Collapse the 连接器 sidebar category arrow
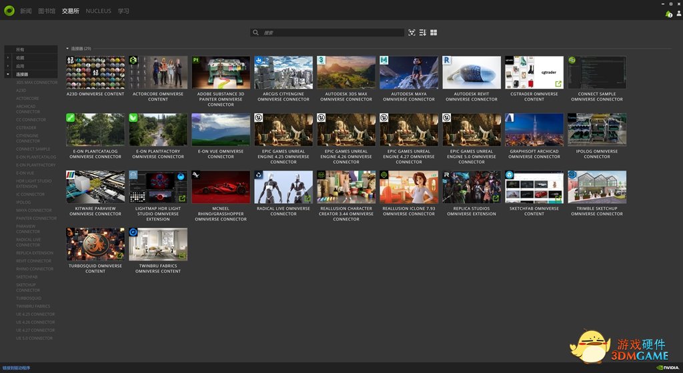 click(7, 75)
